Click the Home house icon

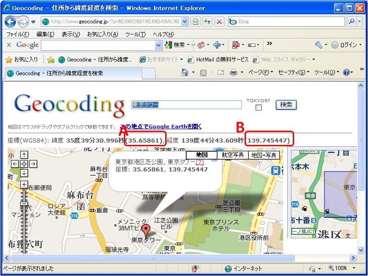pyautogui.click(x=185, y=72)
